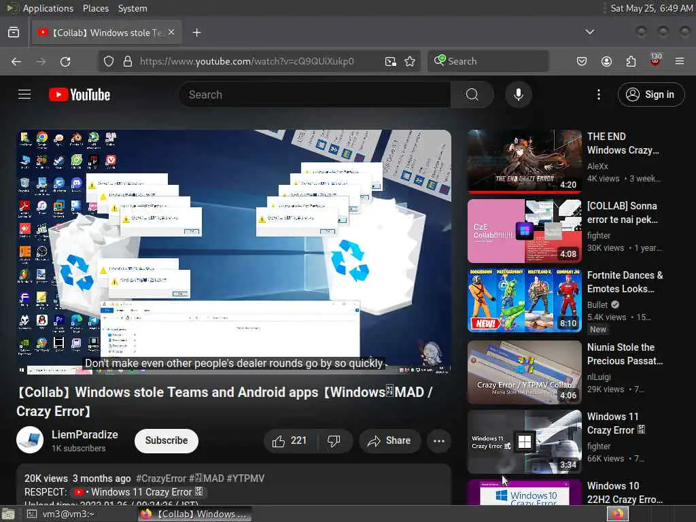Click Firefox icon in bottom panel tray
The width and height of the screenshot is (696, 522).
pos(618,514)
